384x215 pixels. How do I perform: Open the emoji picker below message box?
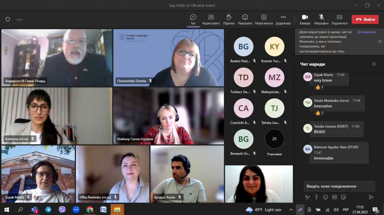[x=325, y=197]
